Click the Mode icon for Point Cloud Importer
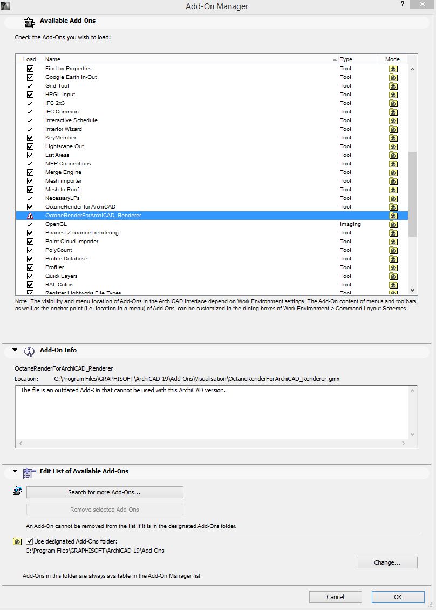 [x=393, y=242]
